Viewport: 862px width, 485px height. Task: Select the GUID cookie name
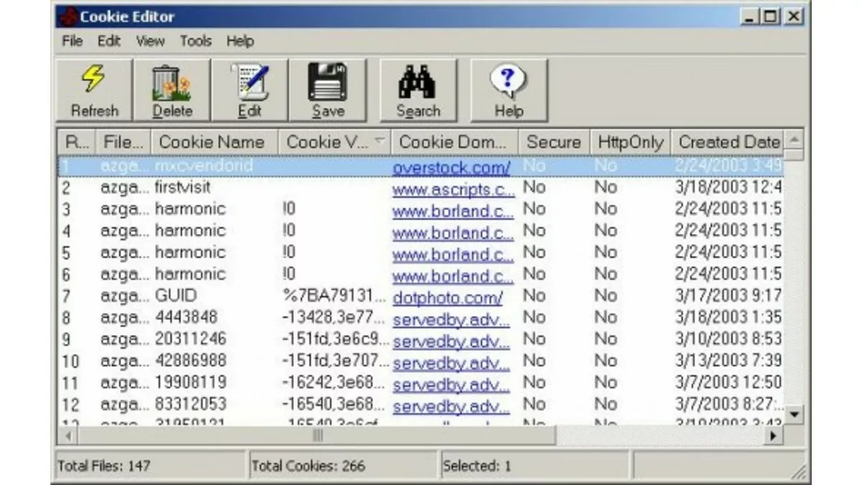[176, 295]
